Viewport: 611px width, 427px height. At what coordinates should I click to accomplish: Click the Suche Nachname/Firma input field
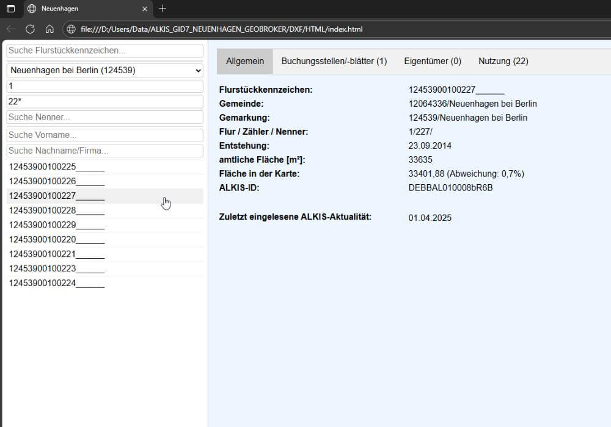tap(104, 151)
